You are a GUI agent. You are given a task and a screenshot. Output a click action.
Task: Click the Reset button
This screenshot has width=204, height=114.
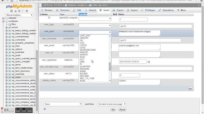[122, 110]
